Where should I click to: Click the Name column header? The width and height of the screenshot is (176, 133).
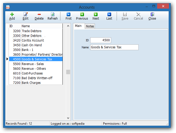click(42, 26)
